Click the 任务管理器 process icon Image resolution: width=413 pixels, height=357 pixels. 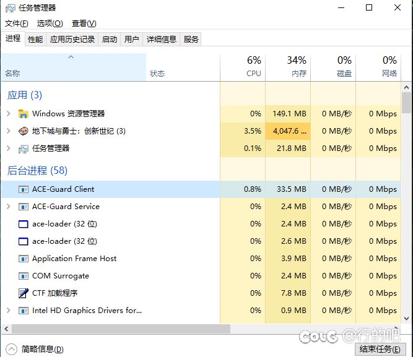click(x=24, y=148)
